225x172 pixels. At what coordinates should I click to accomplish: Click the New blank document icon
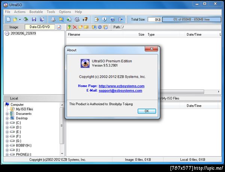point(9,20)
